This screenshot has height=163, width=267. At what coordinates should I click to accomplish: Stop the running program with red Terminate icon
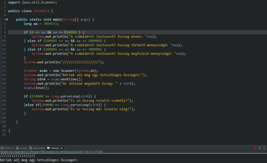255,148
